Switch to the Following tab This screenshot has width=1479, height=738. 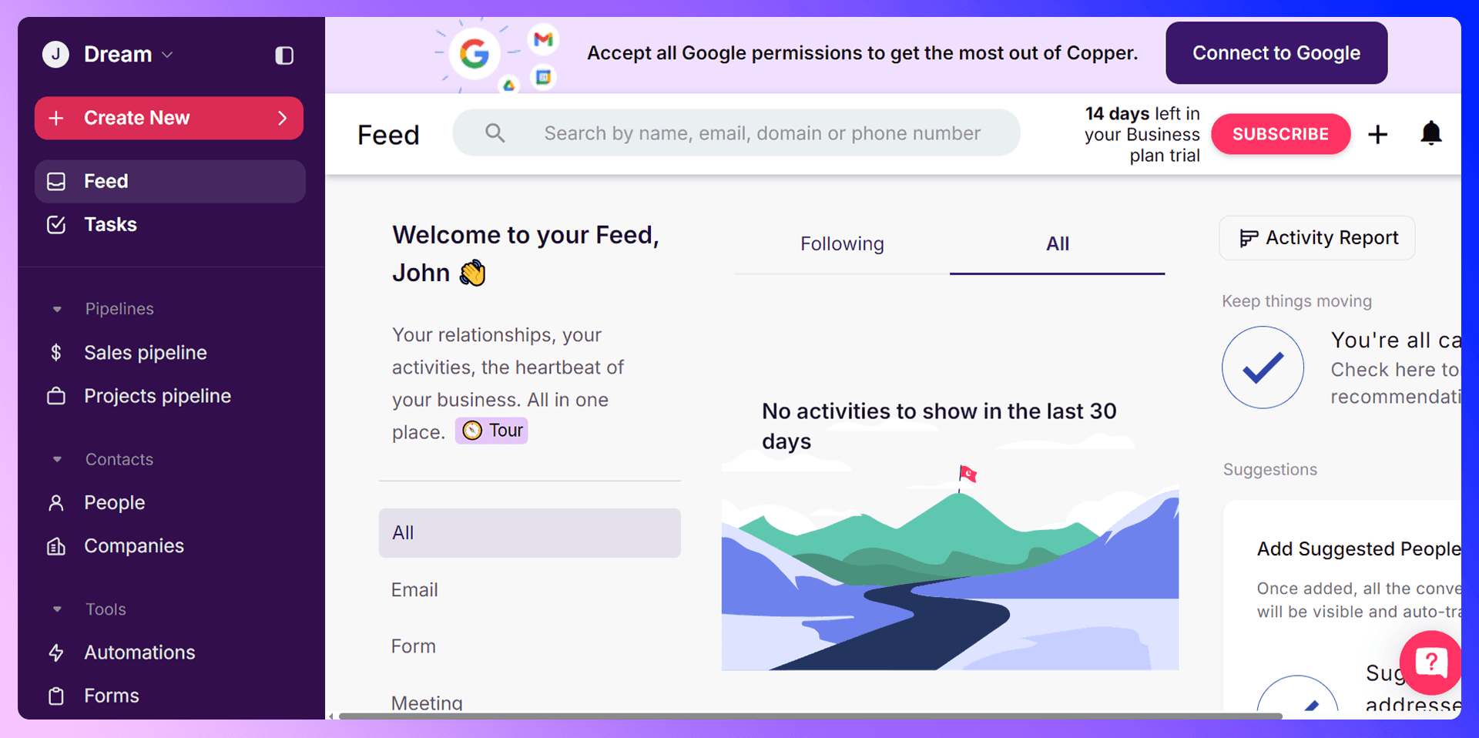842,244
